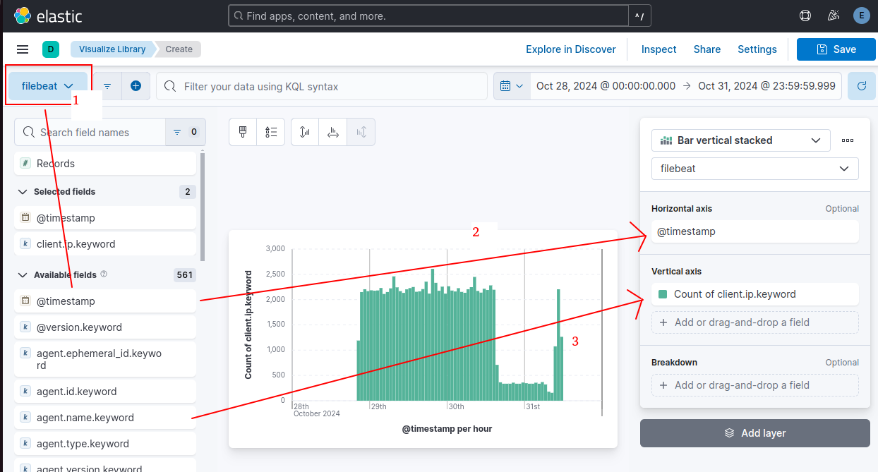878x472 pixels.
Task: Open bottom axis settings icon
Action: click(x=333, y=132)
